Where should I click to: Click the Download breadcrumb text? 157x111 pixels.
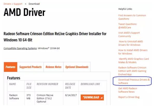pyautogui.click(x=34, y=4)
